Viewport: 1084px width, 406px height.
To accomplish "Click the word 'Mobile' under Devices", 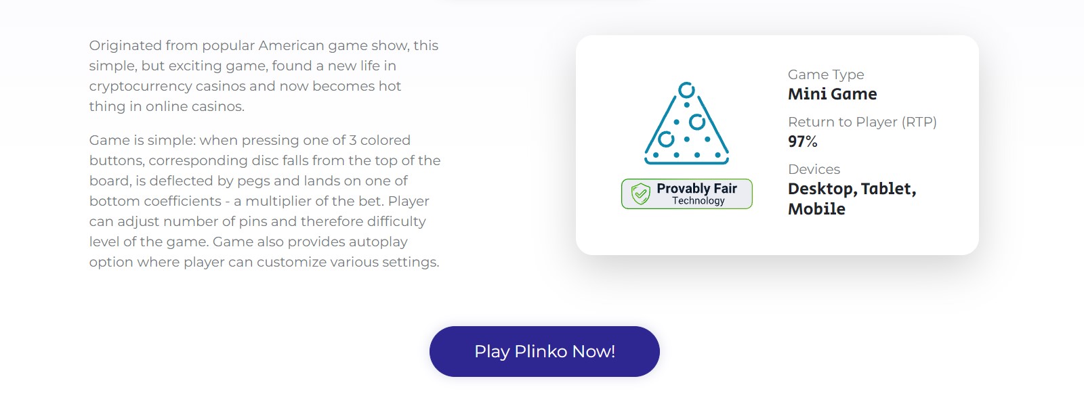I will click(816, 209).
